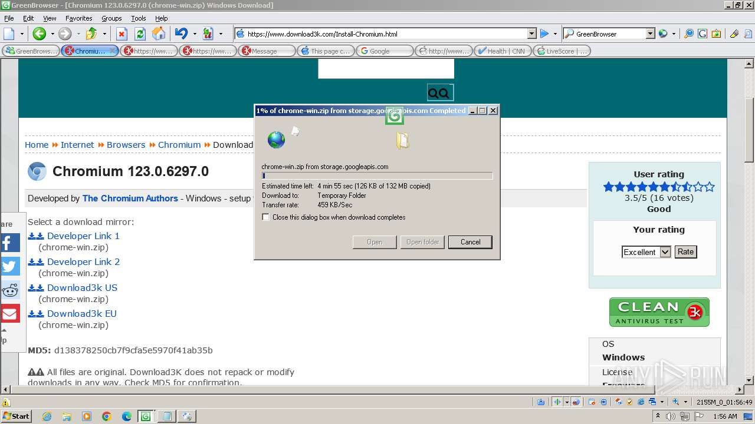Share page via email envelope icon
Screen dimensions: 755x424
[10, 313]
